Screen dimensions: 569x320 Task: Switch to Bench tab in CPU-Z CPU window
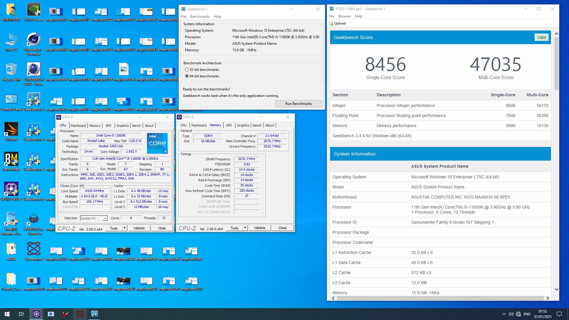(x=136, y=126)
